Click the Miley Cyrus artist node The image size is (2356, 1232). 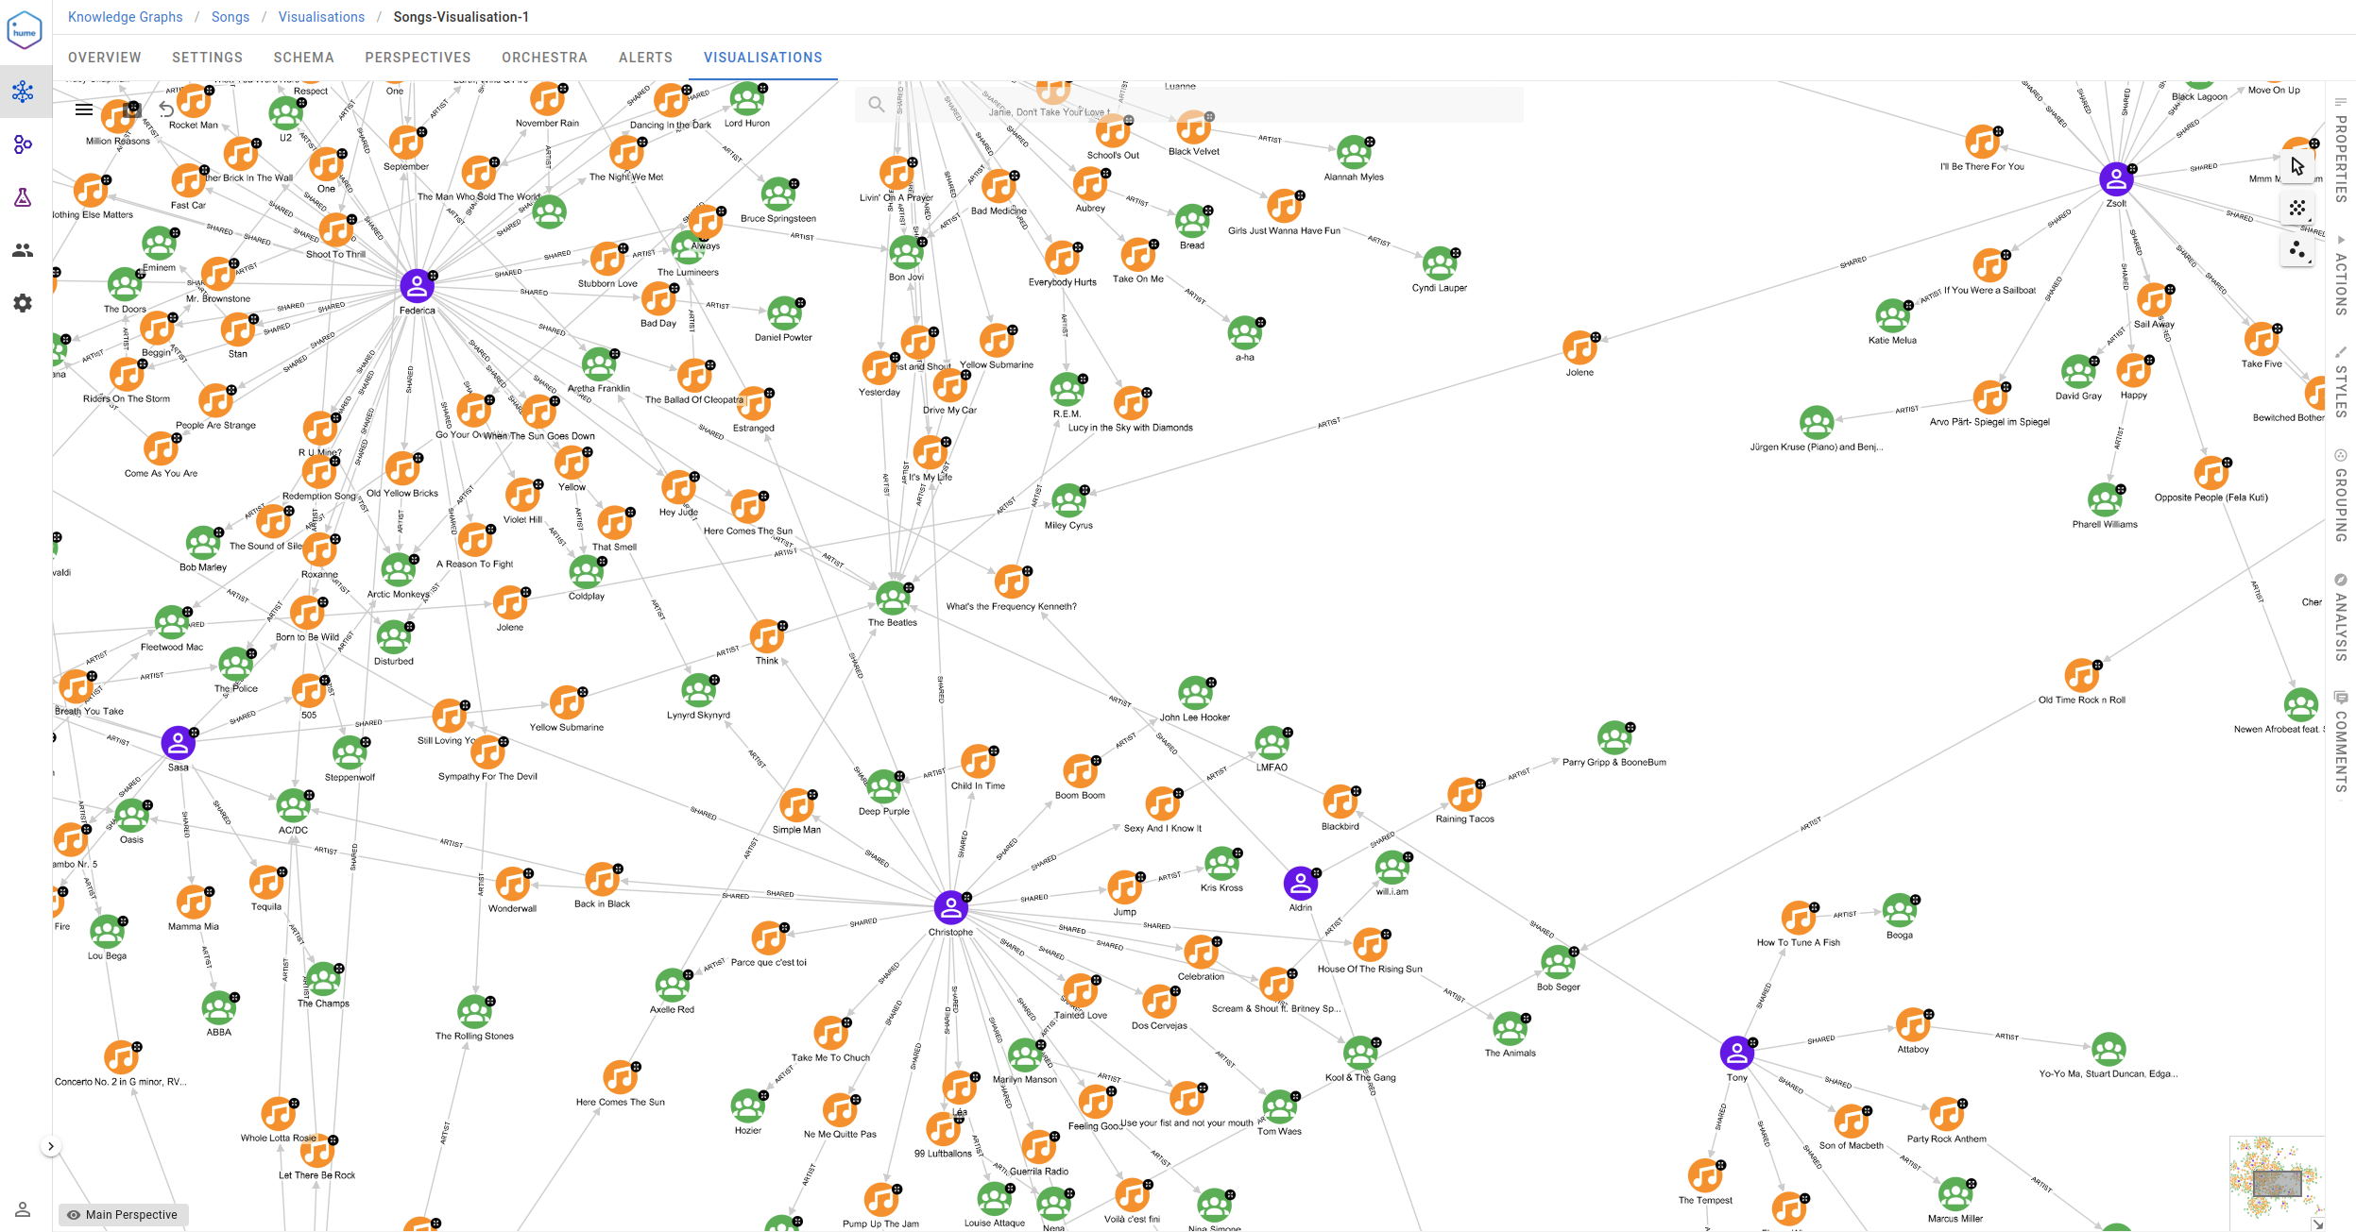coord(1068,501)
